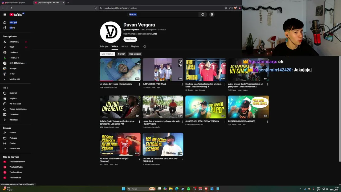This screenshot has height=192, width=341.
Task: Play Mi Primer Stream thumbnail
Action: click(120, 144)
